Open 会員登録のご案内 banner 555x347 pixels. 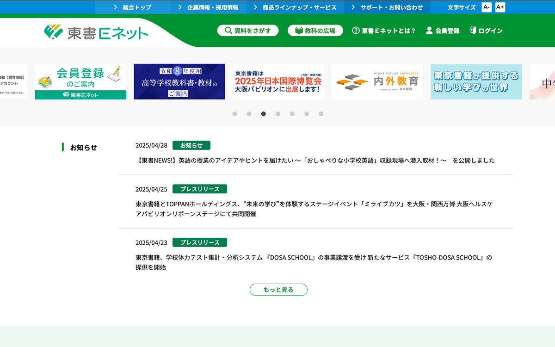coord(80,81)
